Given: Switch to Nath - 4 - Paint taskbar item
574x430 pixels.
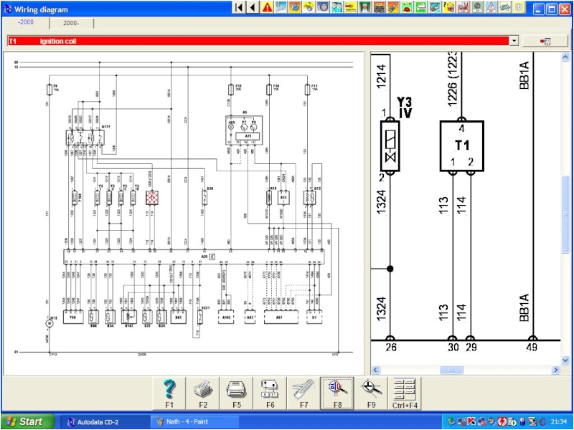Looking at the screenshot, I should (191, 421).
